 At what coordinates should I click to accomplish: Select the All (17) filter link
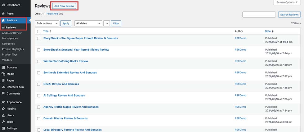[39, 14]
